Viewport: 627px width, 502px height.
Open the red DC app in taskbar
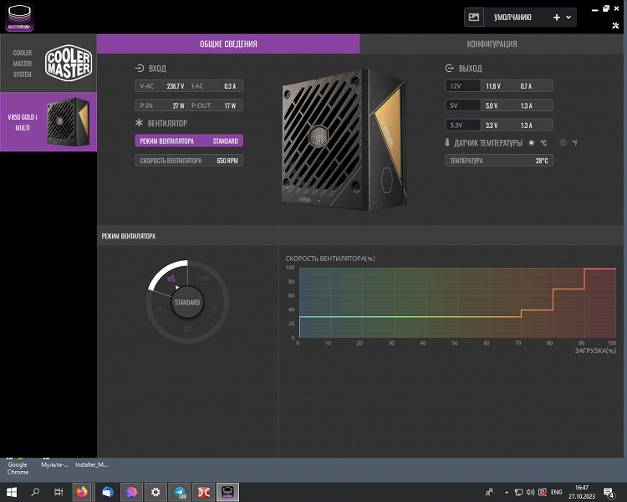[x=204, y=492]
